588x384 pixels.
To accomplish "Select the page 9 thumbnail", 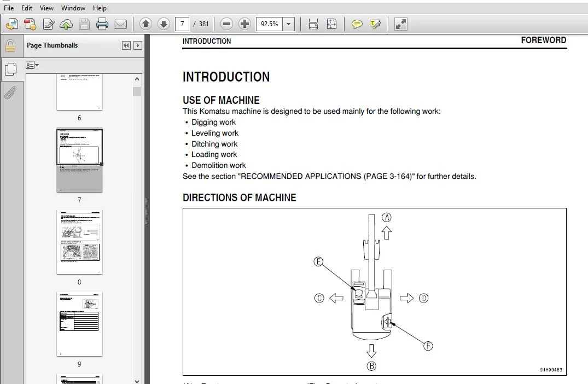I will pyautogui.click(x=79, y=324).
